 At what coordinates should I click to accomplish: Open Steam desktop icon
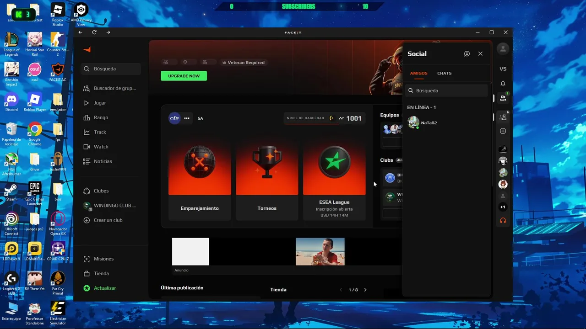pyautogui.click(x=11, y=191)
